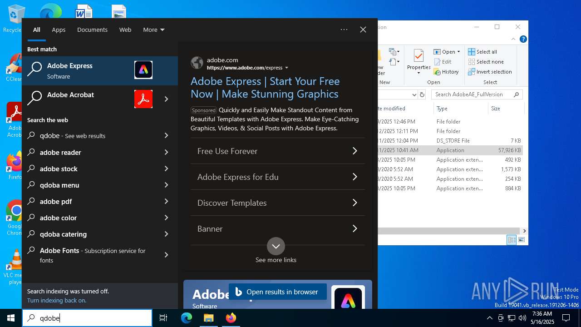Viewport: 581px width, 327px height.
Task: Open volume control in system tray
Action: pyautogui.click(x=522, y=318)
